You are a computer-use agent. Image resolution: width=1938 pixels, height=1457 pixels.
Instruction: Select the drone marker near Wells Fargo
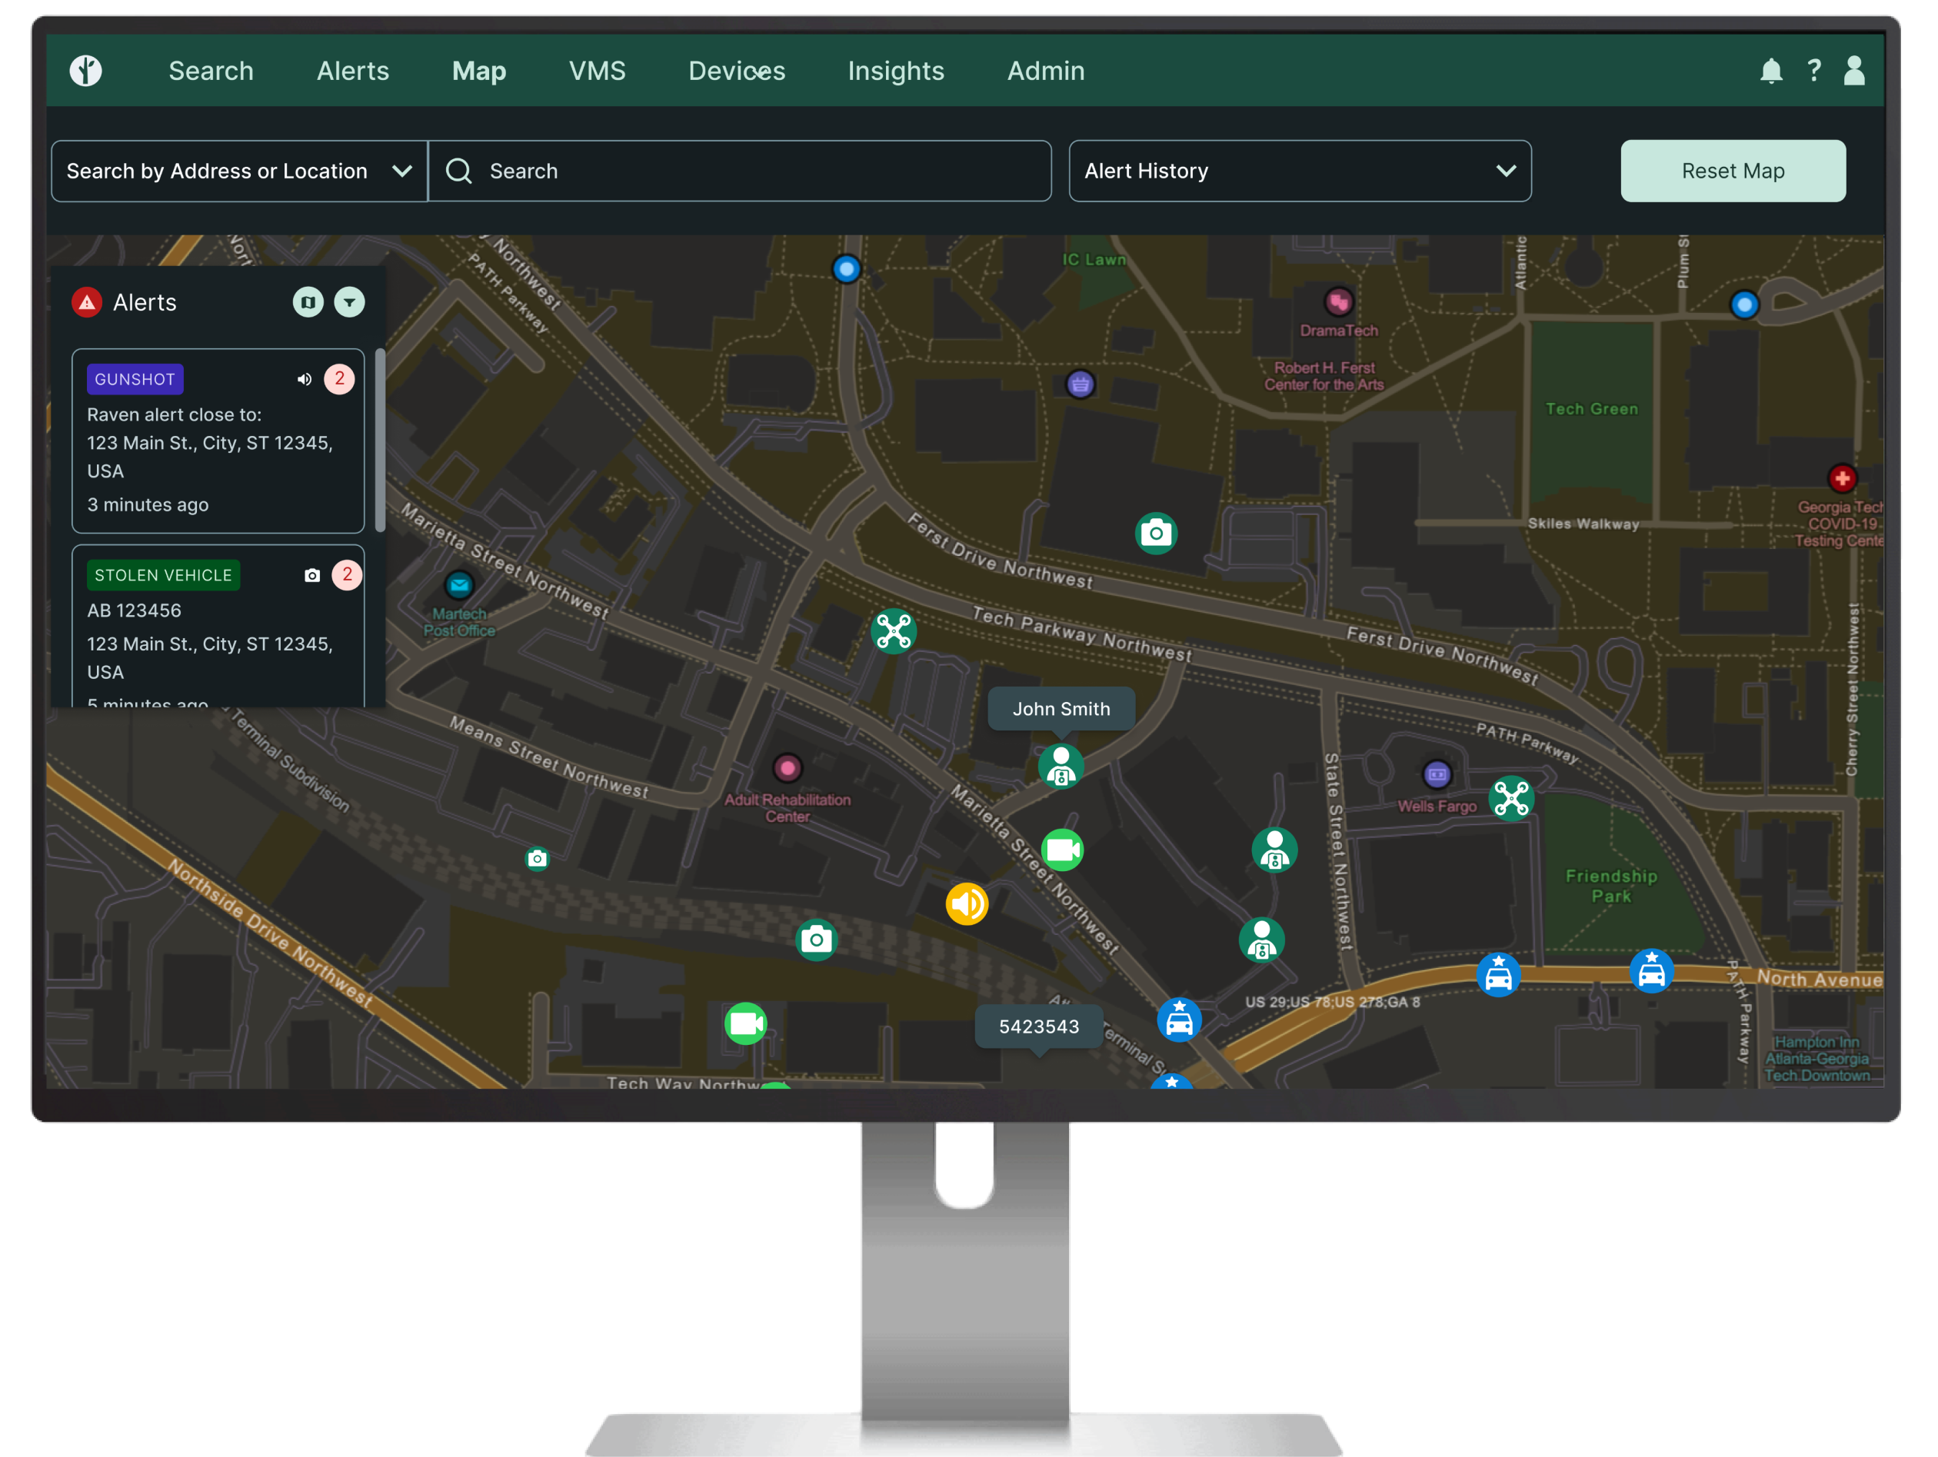tap(1510, 798)
